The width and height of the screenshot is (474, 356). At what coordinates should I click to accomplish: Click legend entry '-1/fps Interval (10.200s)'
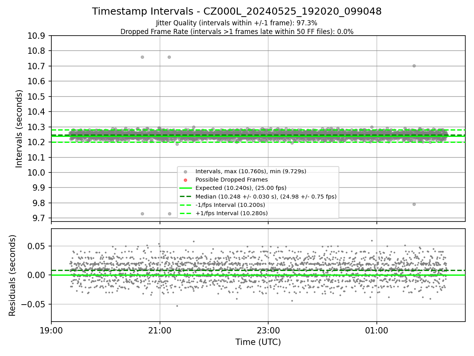[230, 205]
